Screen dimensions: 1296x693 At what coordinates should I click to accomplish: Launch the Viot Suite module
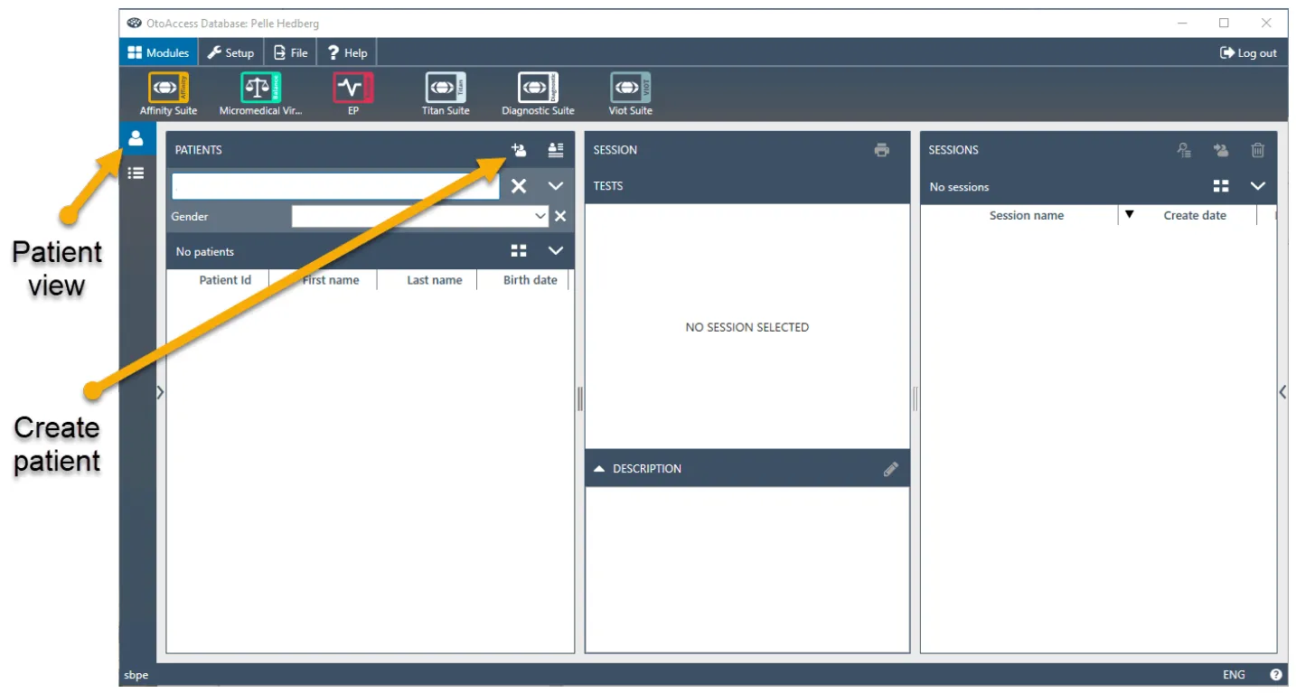click(631, 95)
